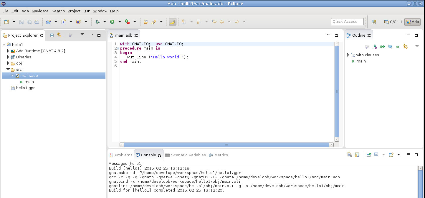
Task: Toggle Link with Editor in Project Explorer
Action: point(59,35)
